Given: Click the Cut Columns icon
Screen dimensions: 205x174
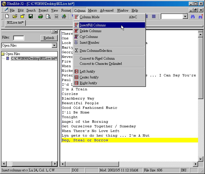Looking at the screenshot, I should (76, 37).
